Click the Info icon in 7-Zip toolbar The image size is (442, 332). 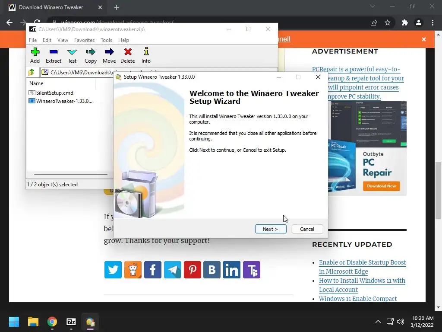pyautogui.click(x=146, y=55)
